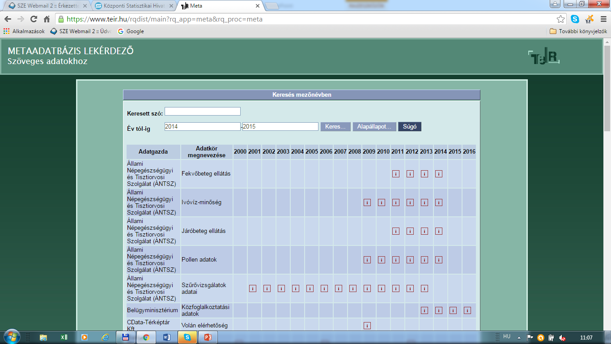The image size is (611, 344).
Task: Click the scrollbar up arrow
Action: coord(607,42)
